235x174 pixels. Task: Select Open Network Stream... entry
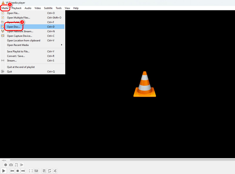pos(33,31)
